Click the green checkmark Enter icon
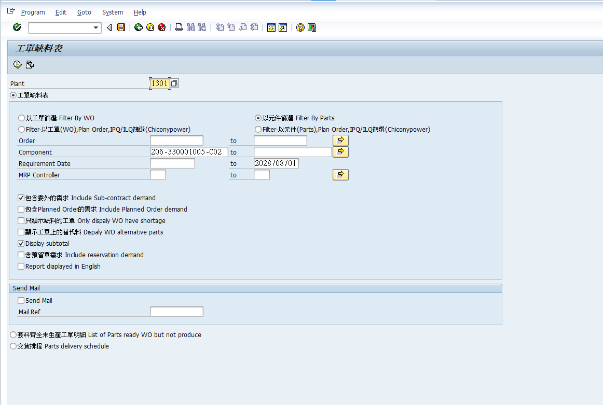Viewport: 603px width, 405px height. (17, 27)
